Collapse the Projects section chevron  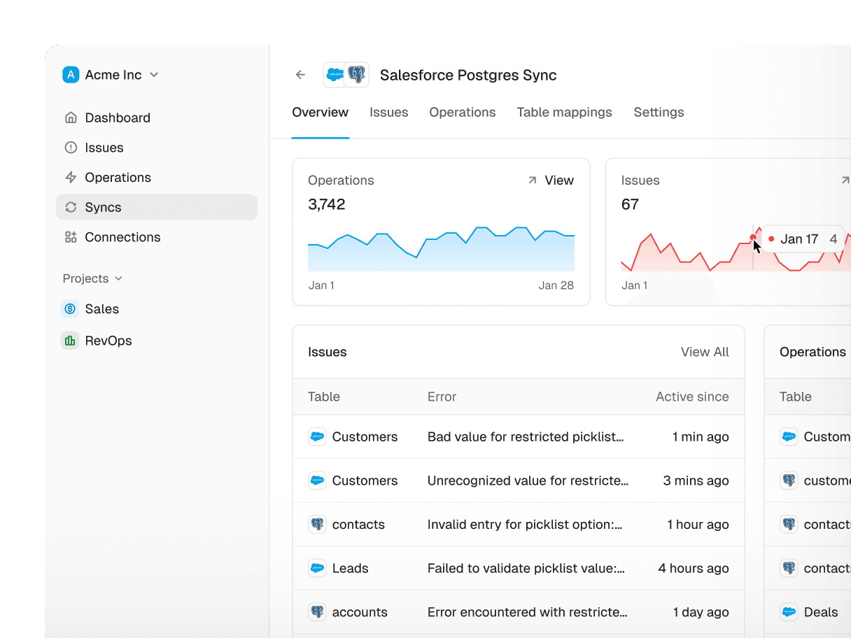[119, 278]
